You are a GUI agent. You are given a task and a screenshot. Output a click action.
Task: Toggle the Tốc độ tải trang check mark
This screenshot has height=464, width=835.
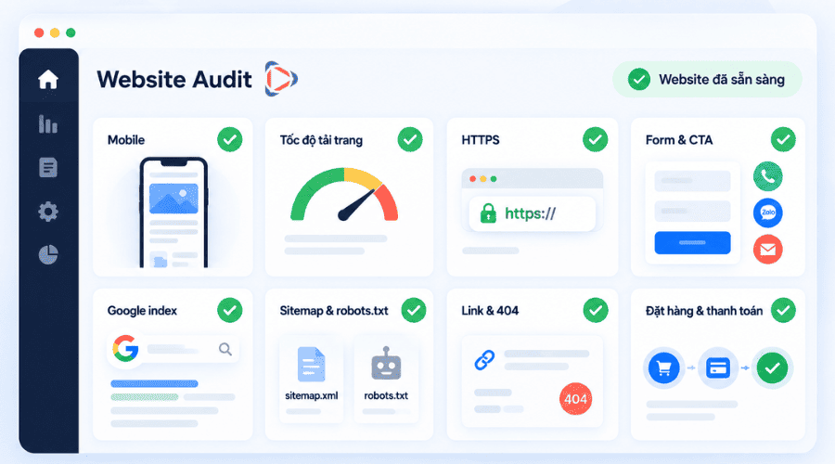[410, 139]
